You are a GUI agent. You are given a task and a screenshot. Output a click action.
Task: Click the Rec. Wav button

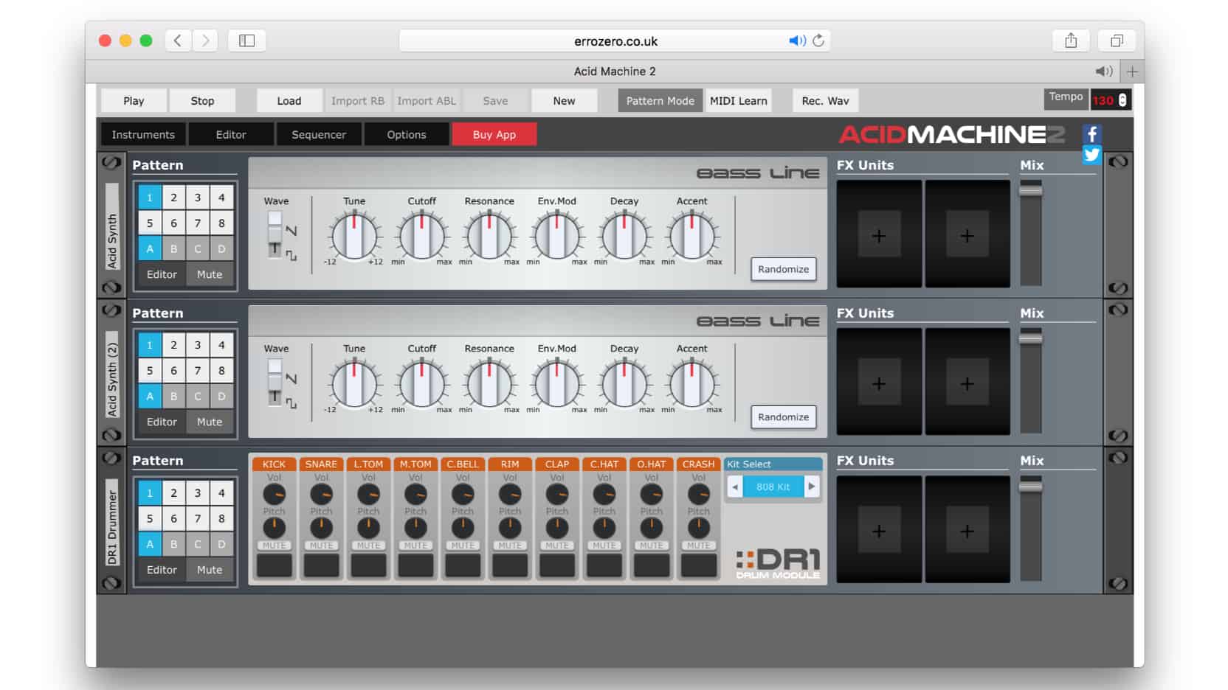826,101
